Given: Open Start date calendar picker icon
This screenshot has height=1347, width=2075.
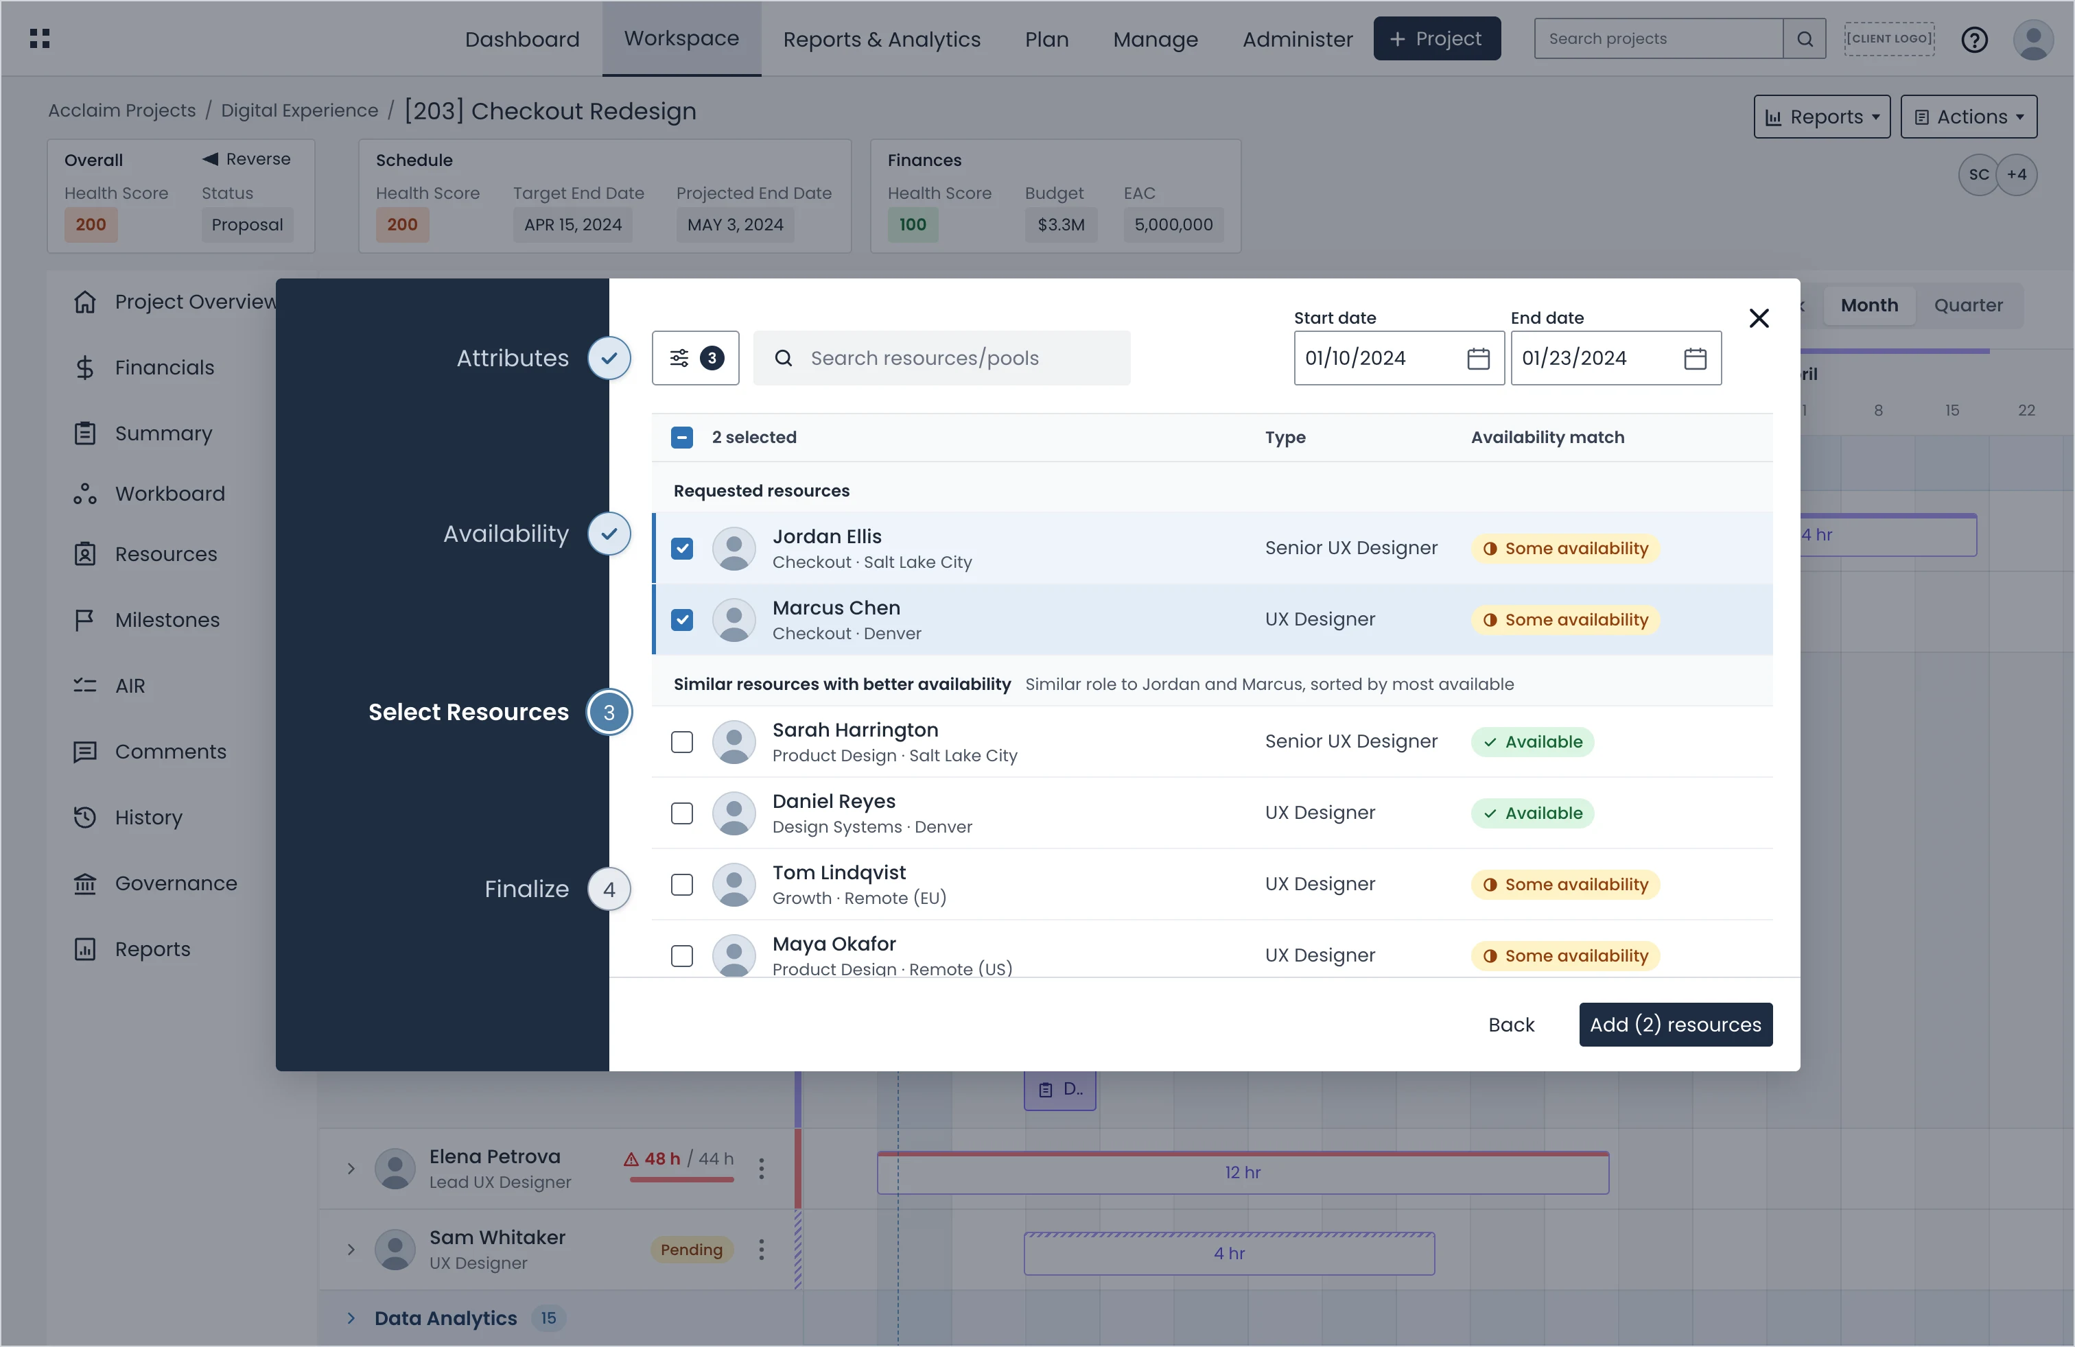Looking at the screenshot, I should click(1478, 358).
